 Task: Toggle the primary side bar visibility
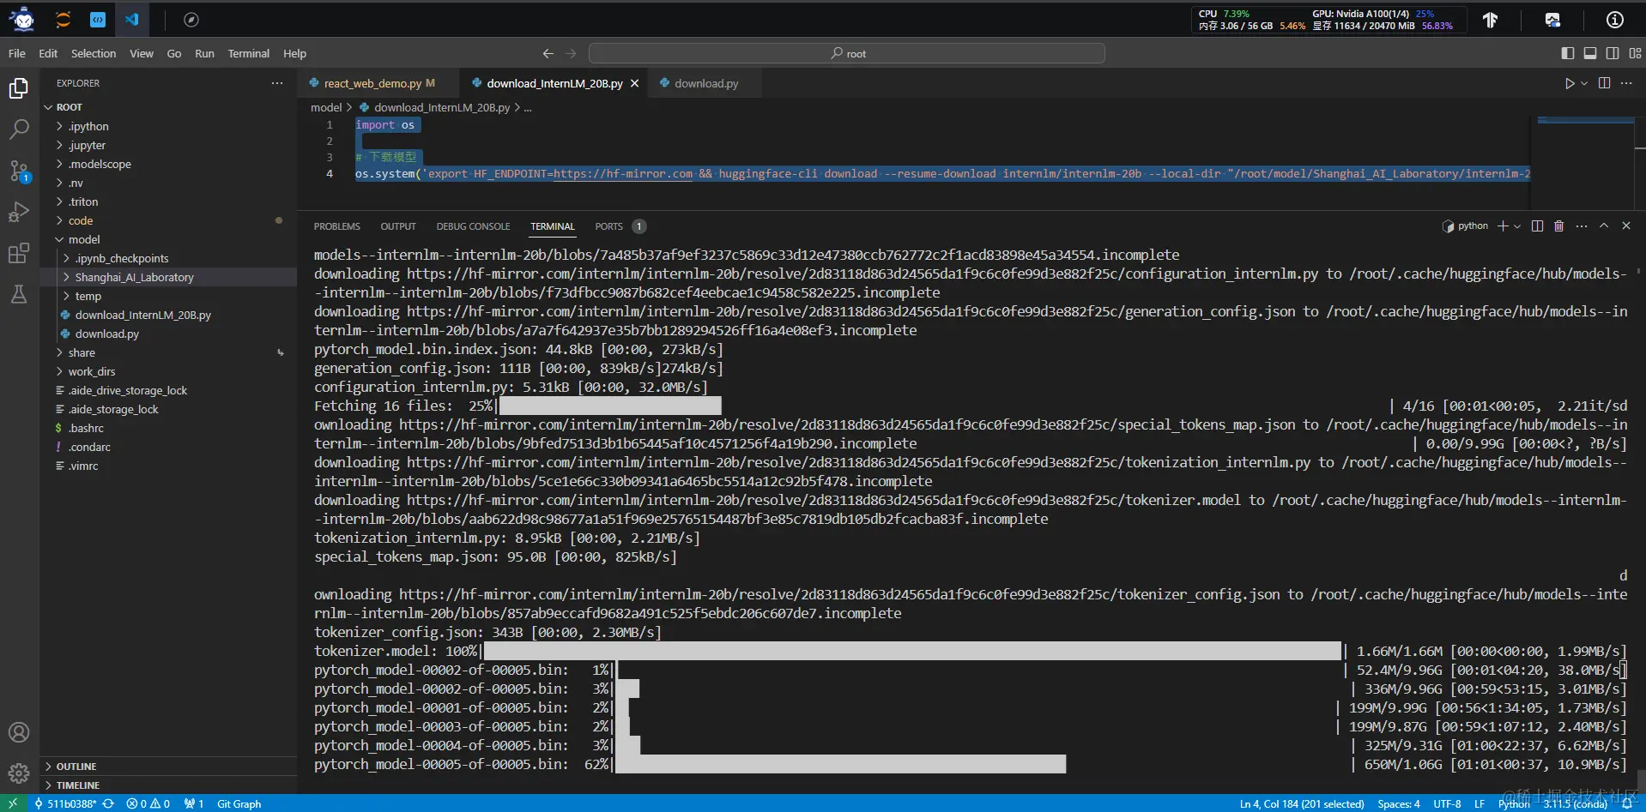1568,53
